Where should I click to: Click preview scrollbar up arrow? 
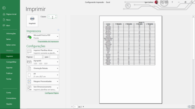[x=193, y=16]
